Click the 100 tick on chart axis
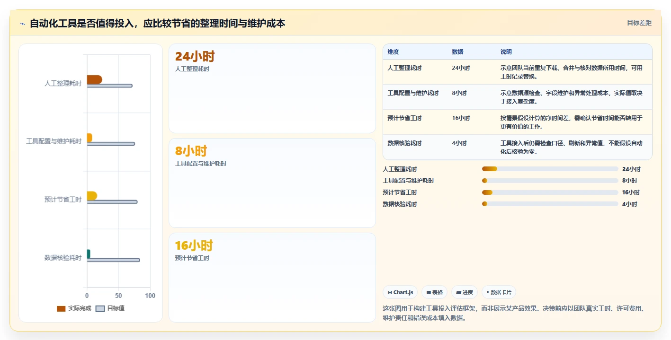 pyautogui.click(x=150, y=296)
